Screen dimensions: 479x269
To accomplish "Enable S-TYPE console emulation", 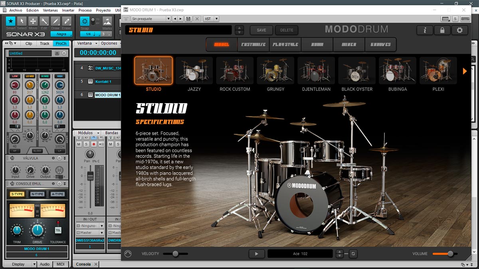I will [x=17, y=194].
